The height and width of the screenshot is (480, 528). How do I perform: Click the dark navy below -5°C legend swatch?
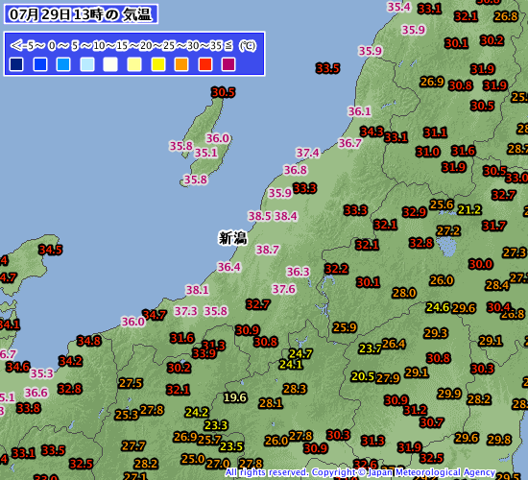point(16,64)
